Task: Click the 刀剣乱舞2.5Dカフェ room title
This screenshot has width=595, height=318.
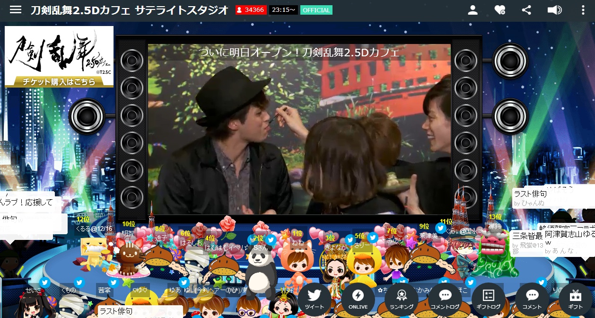Action: [x=129, y=10]
